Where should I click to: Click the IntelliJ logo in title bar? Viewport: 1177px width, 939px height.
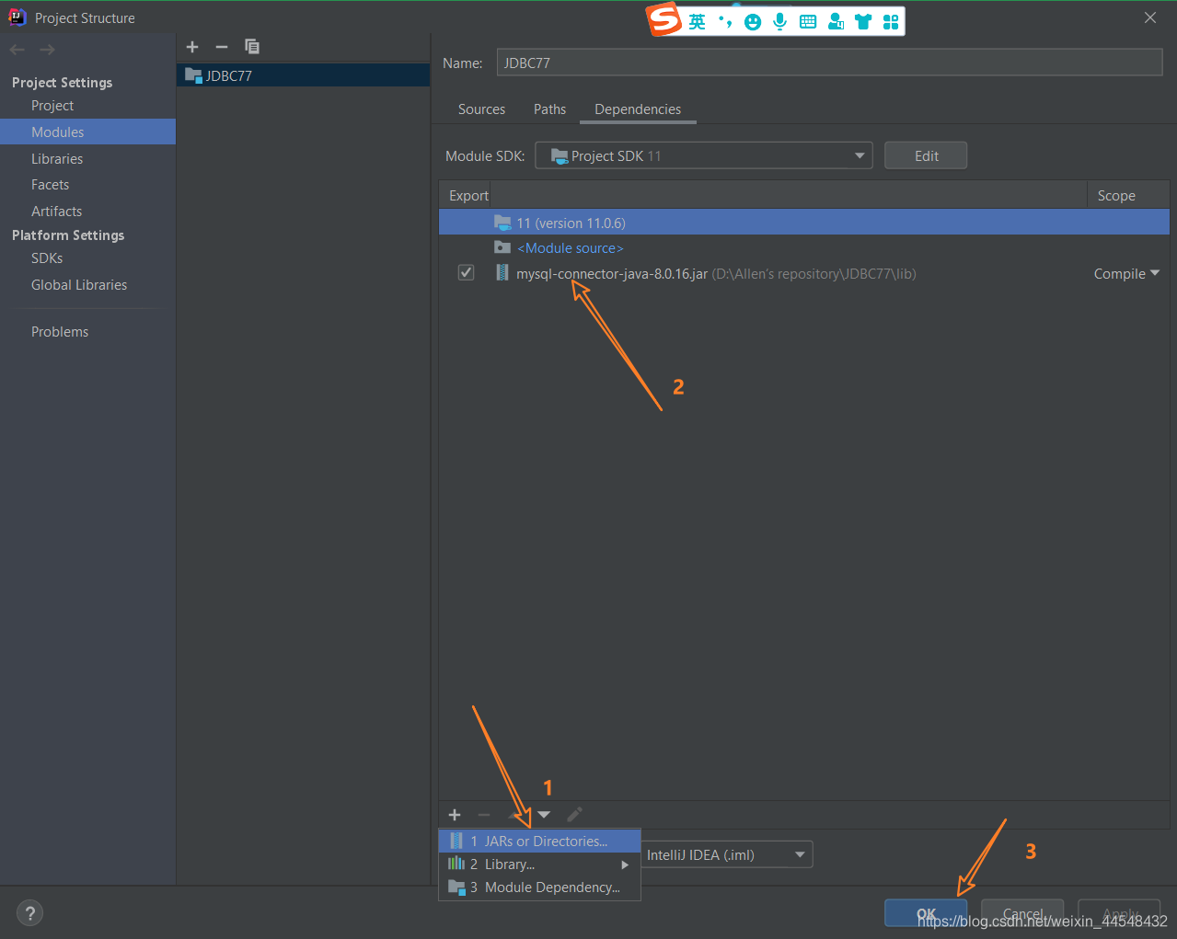(17, 17)
